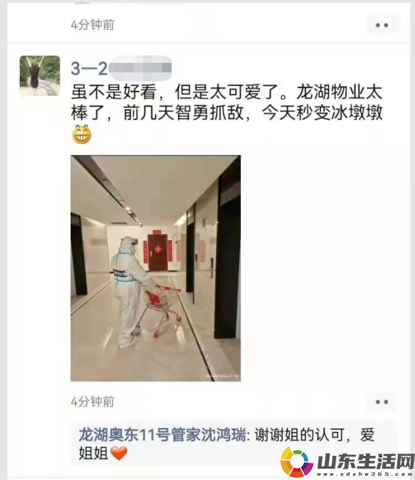Open the profile of user "3—2"
415x480 pixels.
click(89, 68)
